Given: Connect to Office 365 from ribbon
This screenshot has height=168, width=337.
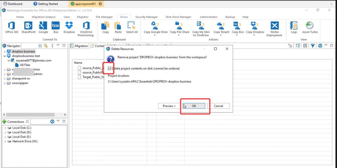Looking at the screenshot, I should (x=12, y=28).
